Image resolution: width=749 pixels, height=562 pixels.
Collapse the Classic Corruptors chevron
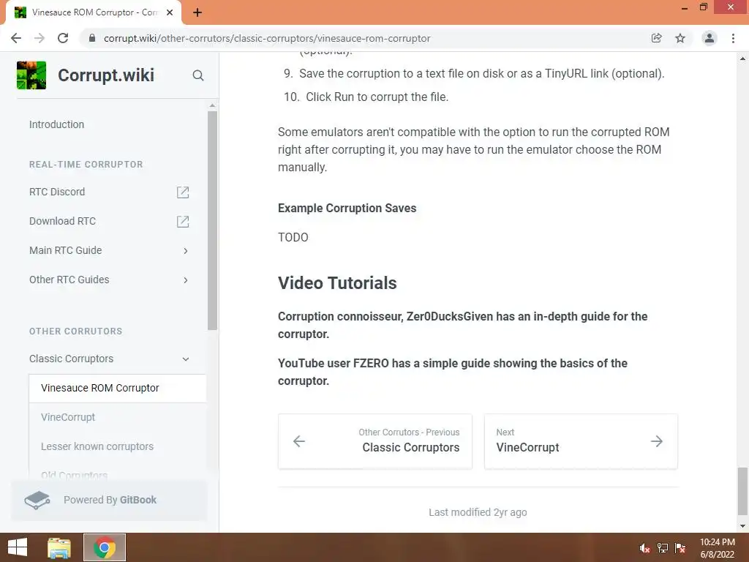tap(186, 359)
